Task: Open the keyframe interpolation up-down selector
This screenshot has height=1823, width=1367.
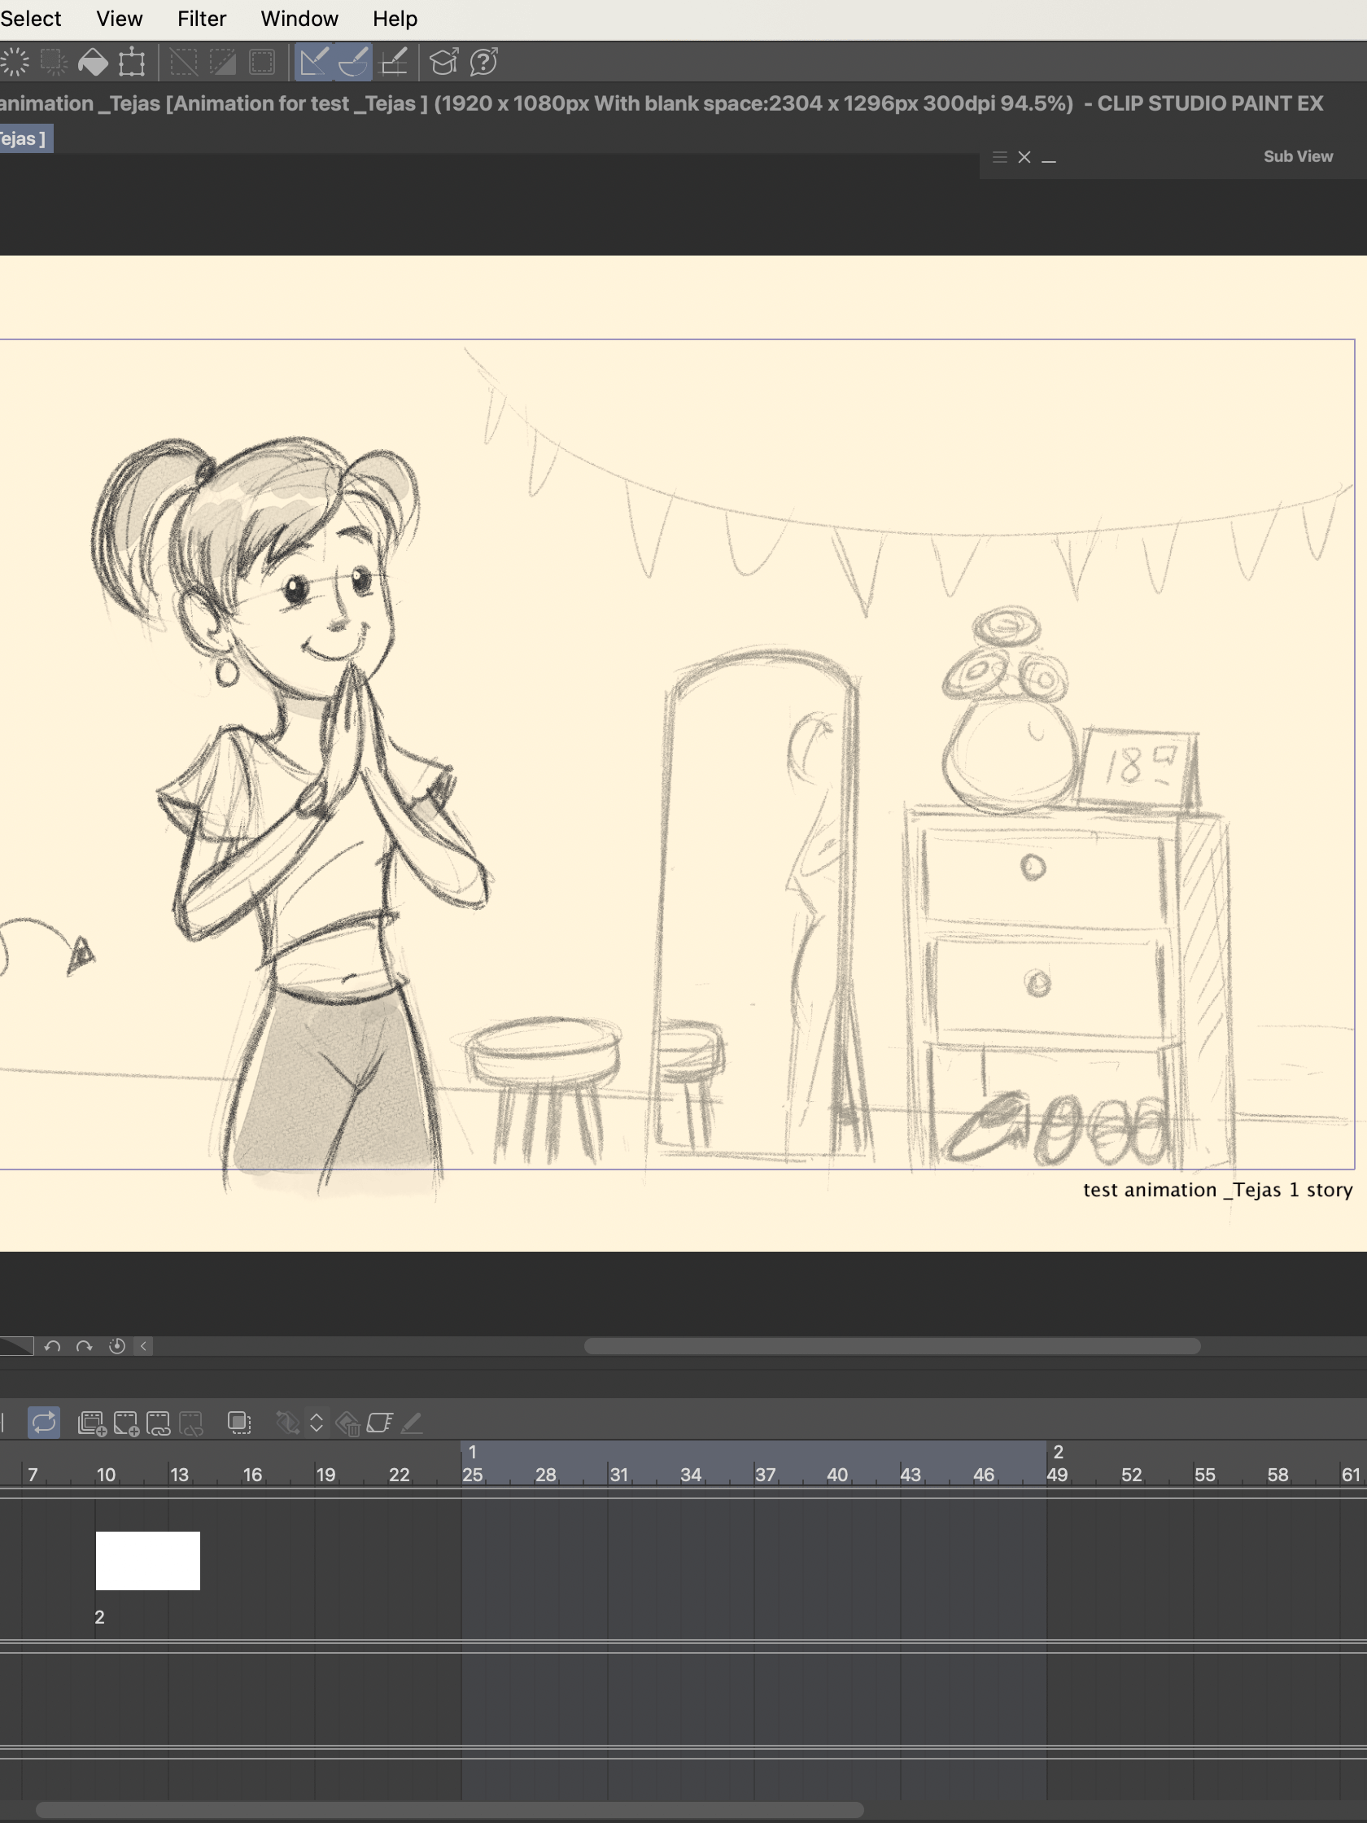Action: [317, 1423]
